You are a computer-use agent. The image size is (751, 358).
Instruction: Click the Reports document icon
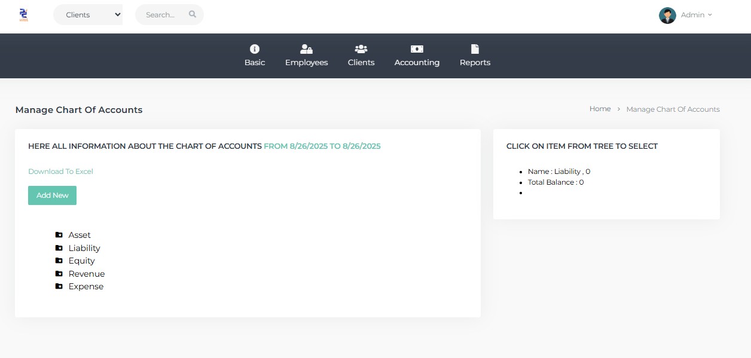tap(475, 49)
